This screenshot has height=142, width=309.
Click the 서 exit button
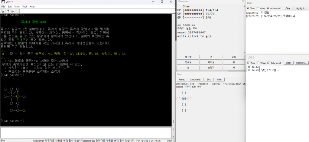point(211,57)
